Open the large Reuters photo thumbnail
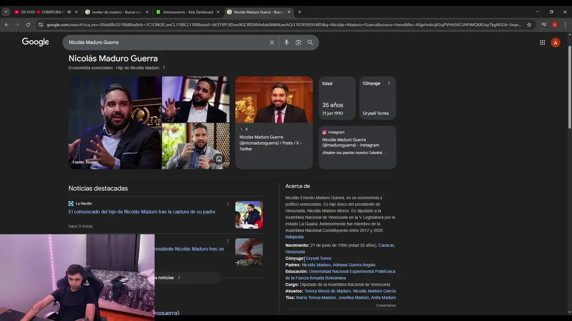 pyautogui.click(x=115, y=123)
